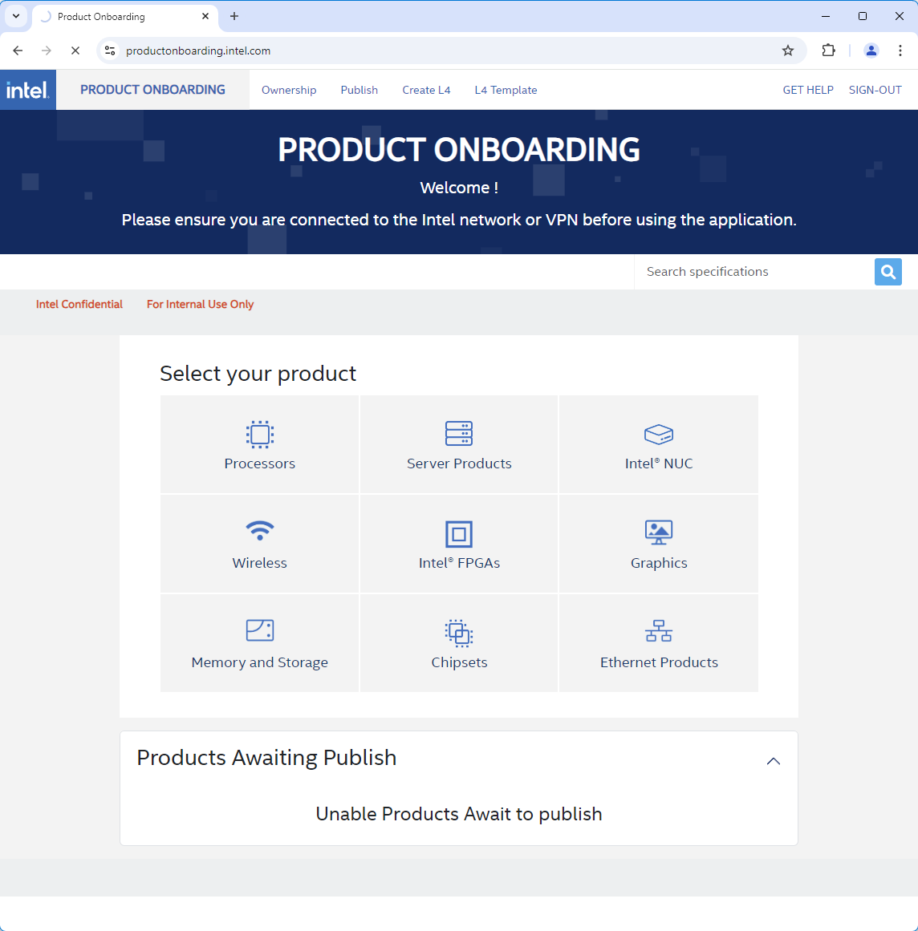The image size is (918, 931).
Task: Select the Product Onboarding browser tab
Action: (x=125, y=17)
